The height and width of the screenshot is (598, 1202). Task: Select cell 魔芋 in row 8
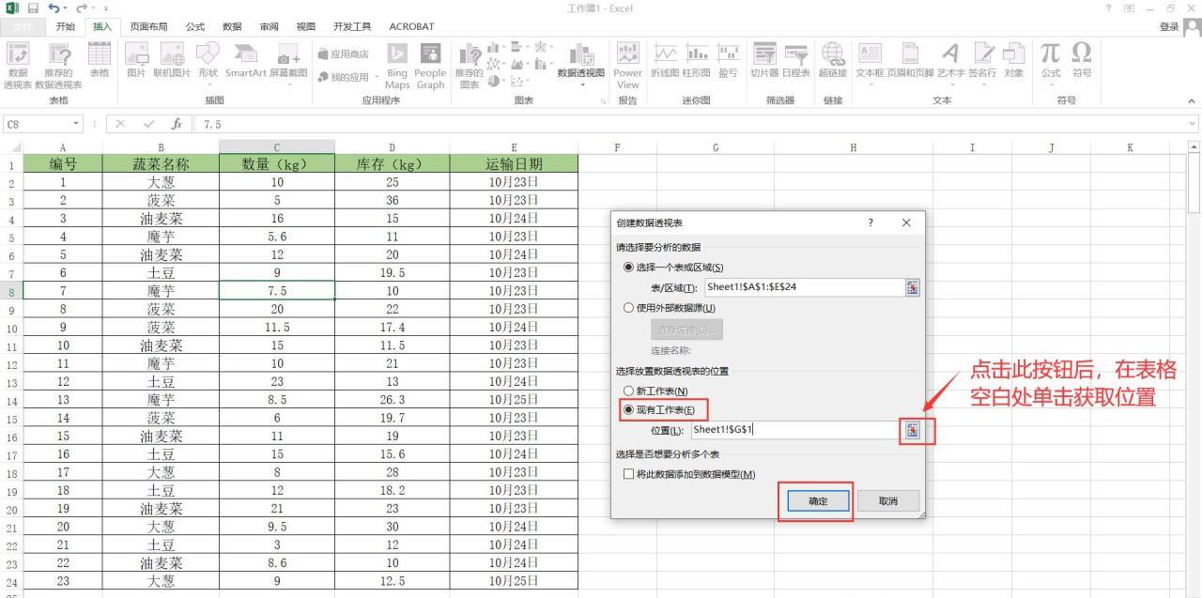point(161,291)
